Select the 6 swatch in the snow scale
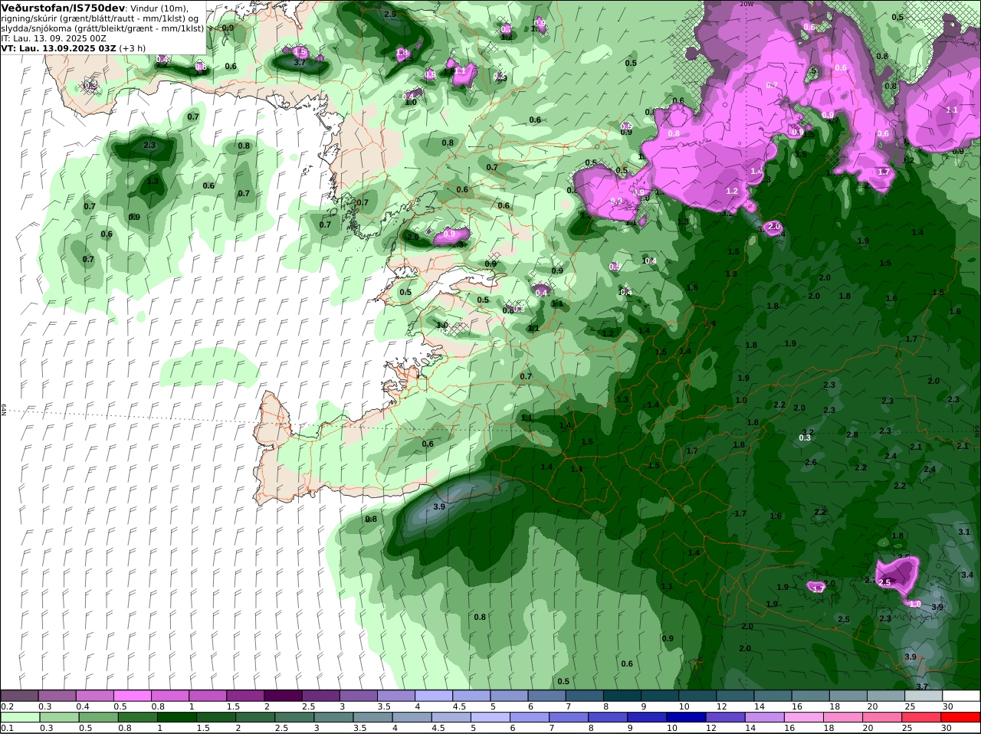 coord(546,696)
